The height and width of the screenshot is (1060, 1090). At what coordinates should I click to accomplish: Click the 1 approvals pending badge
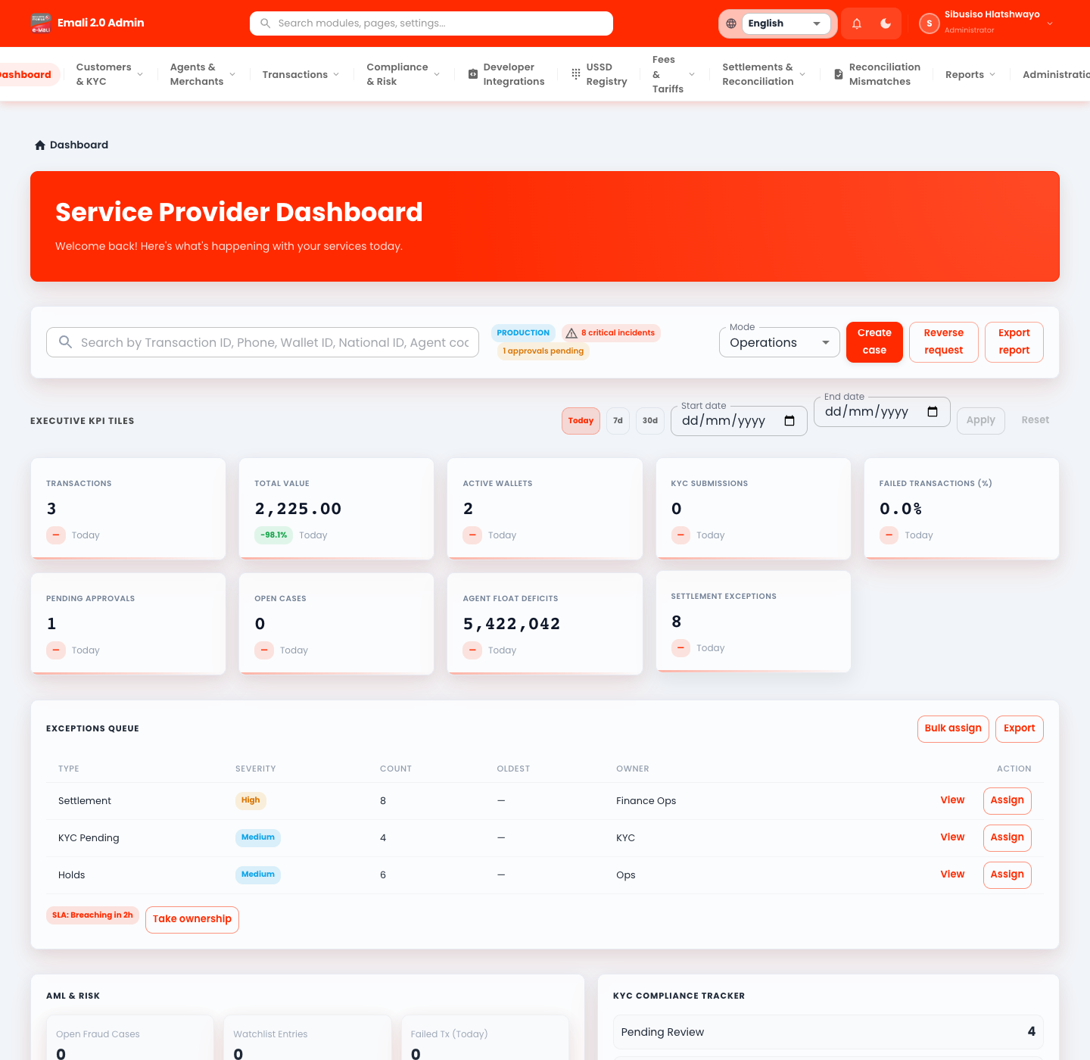543,351
